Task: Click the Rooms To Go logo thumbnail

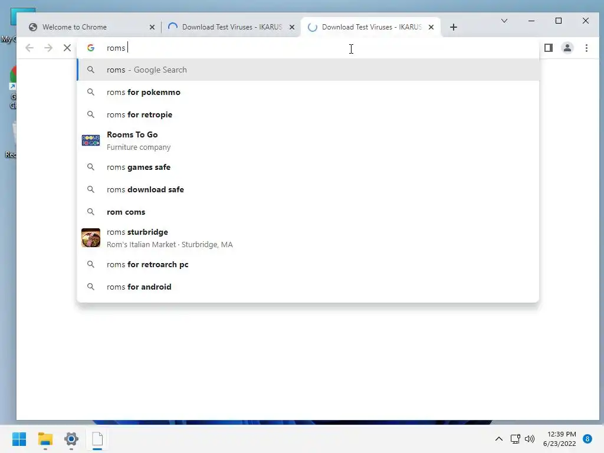Action: pos(91,140)
